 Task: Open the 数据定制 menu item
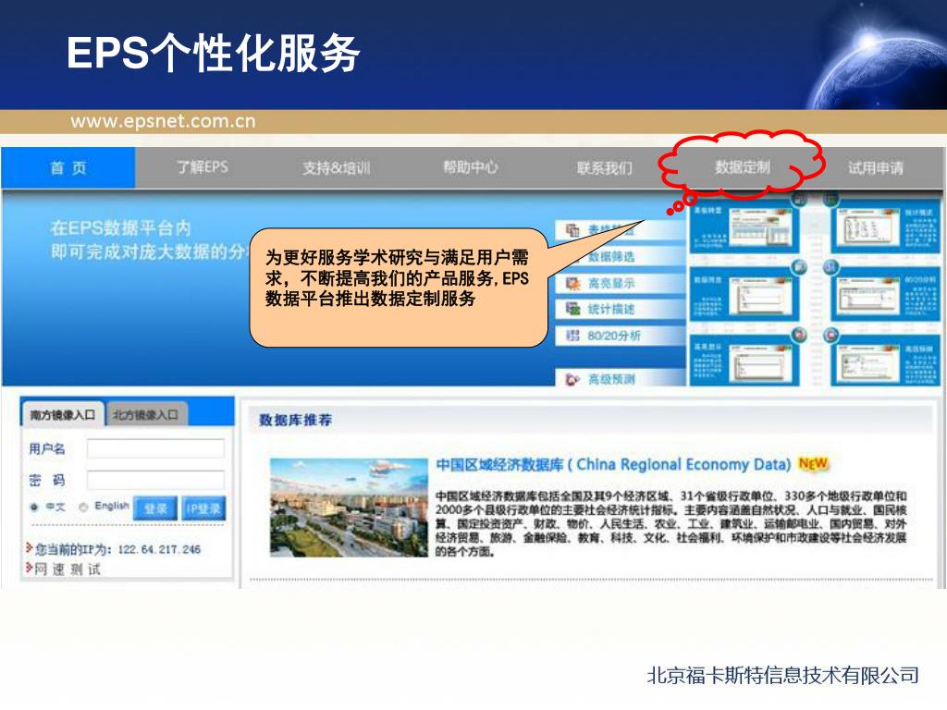[743, 167]
